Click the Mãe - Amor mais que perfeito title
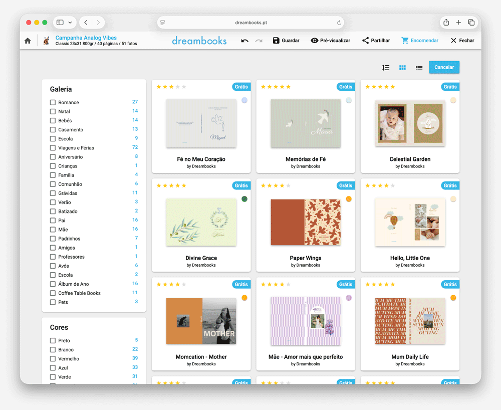501x410 pixels. [x=306, y=357]
